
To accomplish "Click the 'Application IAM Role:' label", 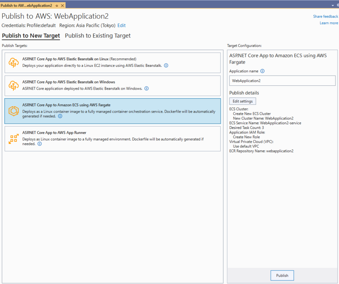I will pos(247,132).
